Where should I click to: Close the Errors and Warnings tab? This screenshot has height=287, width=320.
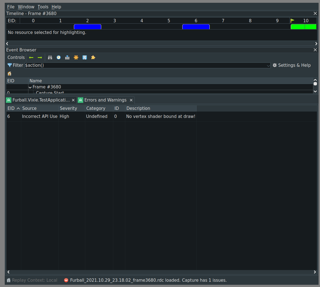(131, 100)
